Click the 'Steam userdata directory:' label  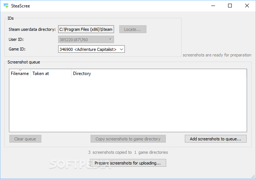click(x=32, y=29)
